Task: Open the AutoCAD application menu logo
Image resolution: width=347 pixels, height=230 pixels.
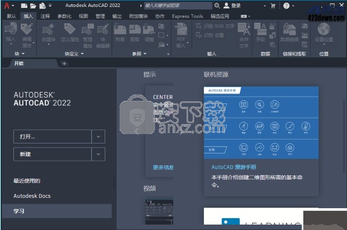Action: 7,5
